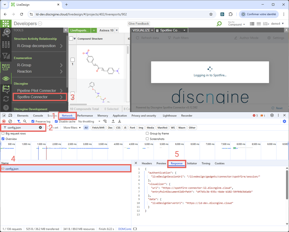Open the Row Per Compound dropdown
The height and width of the screenshot is (232, 289).
[237, 24]
